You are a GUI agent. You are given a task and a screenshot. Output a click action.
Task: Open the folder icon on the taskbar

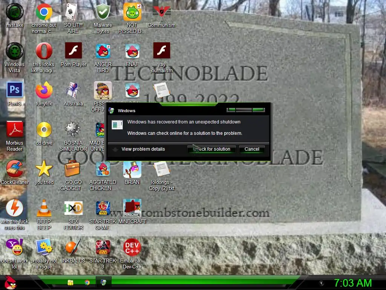(x=70, y=282)
